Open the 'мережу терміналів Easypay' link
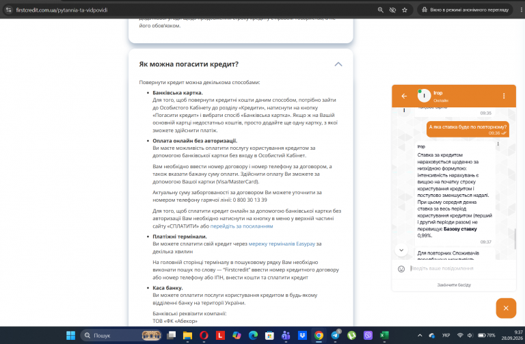 coord(282,244)
